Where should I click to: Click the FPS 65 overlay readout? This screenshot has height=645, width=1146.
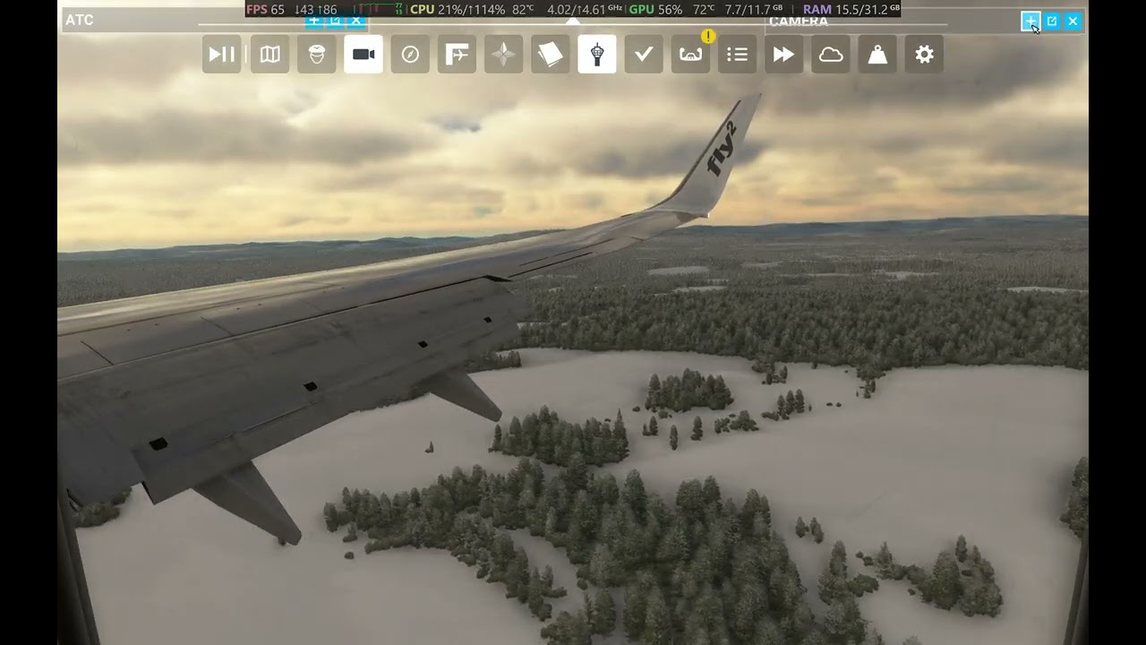pos(265,9)
